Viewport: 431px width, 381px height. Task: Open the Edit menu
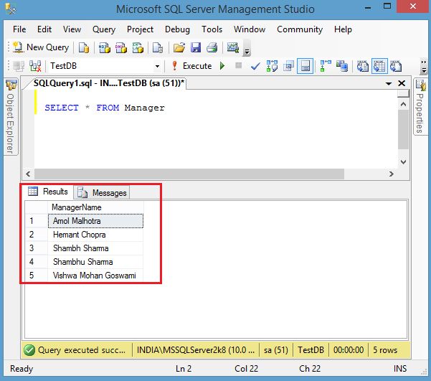44,29
